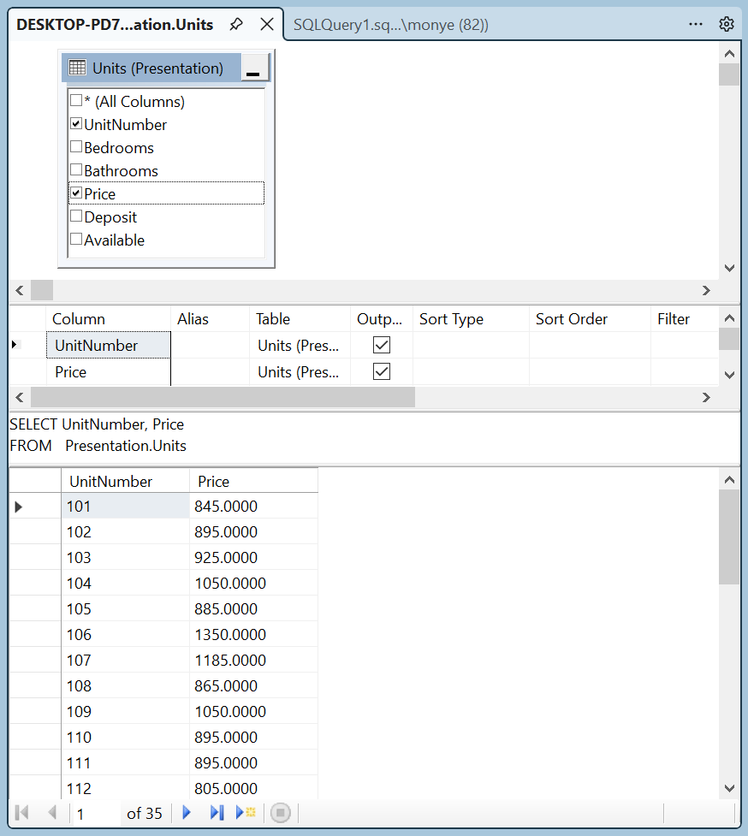
Task: Click criteria grid horizontal scrollbar thumb
Action: [223, 397]
